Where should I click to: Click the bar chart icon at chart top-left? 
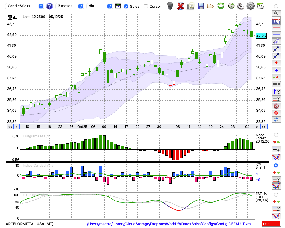tap(12, 17)
